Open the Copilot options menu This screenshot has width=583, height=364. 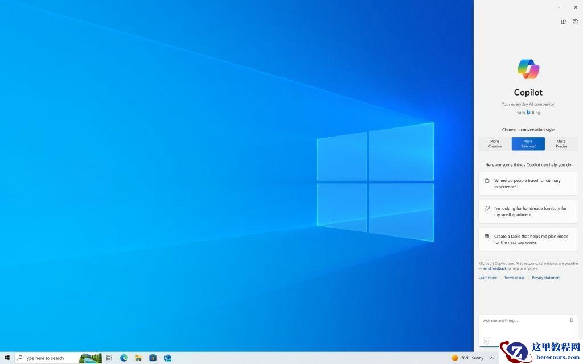coord(561,7)
